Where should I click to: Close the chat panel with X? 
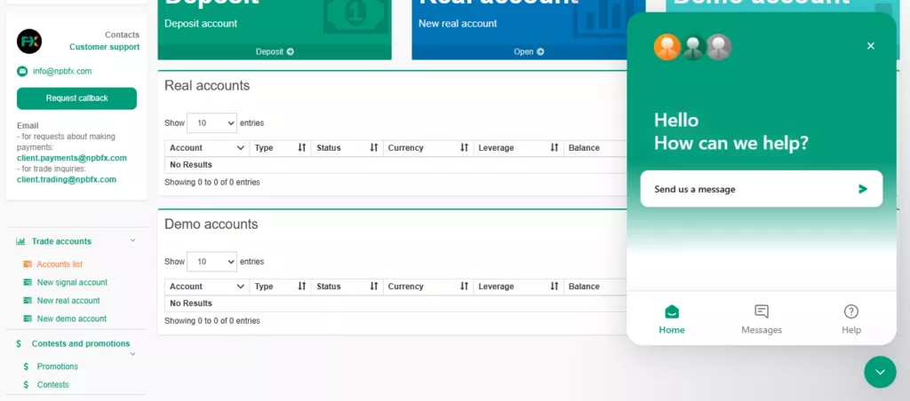point(871,46)
